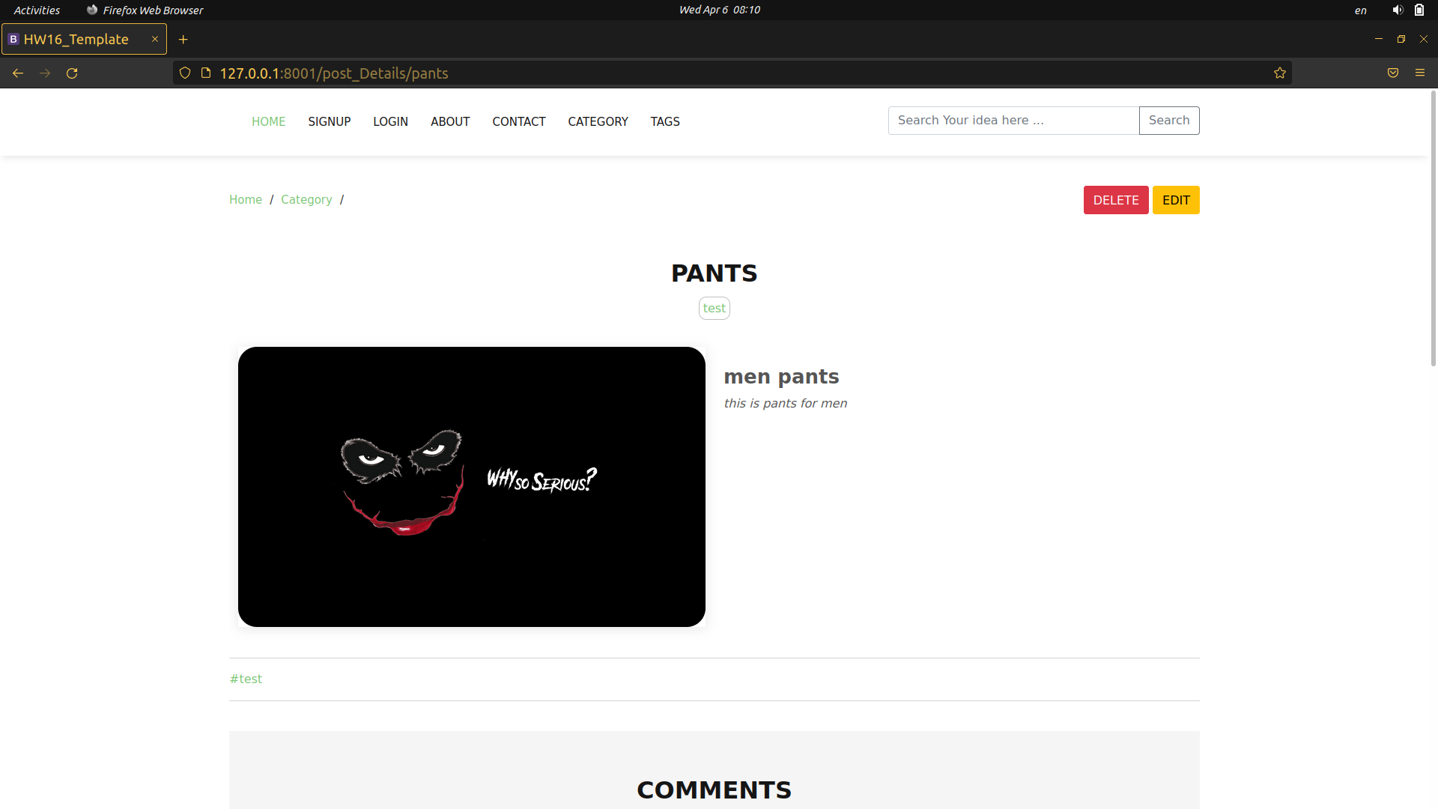The image size is (1438, 809).
Task: Click the page vertical scrollbar
Action: 1434,228
